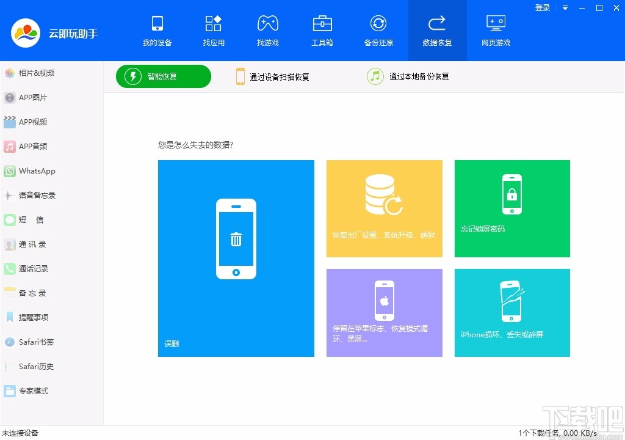Image resolution: width=625 pixels, height=440 pixels.
Task: Click the 登录 login link
Action: click(542, 8)
